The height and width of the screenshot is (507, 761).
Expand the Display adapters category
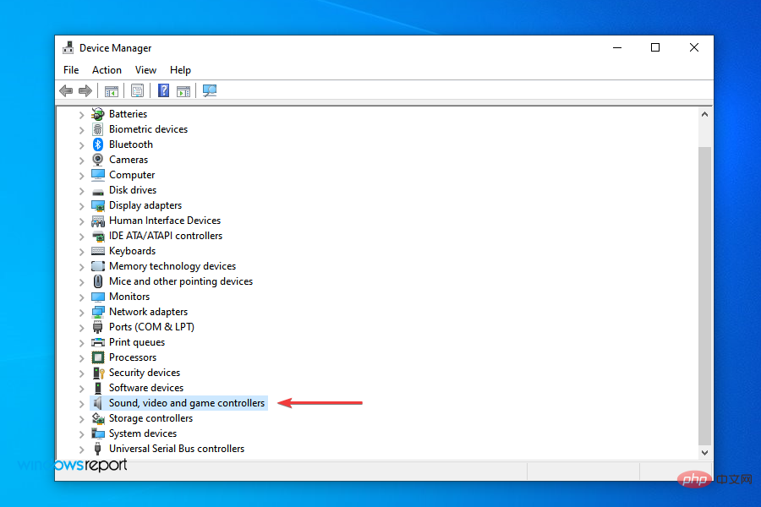click(x=81, y=204)
